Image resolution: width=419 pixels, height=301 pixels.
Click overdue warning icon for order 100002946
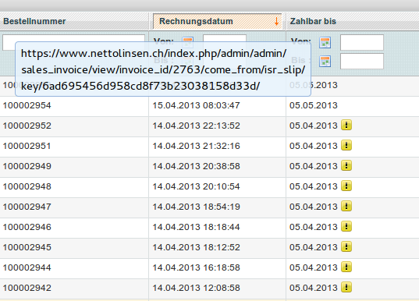pos(346,227)
